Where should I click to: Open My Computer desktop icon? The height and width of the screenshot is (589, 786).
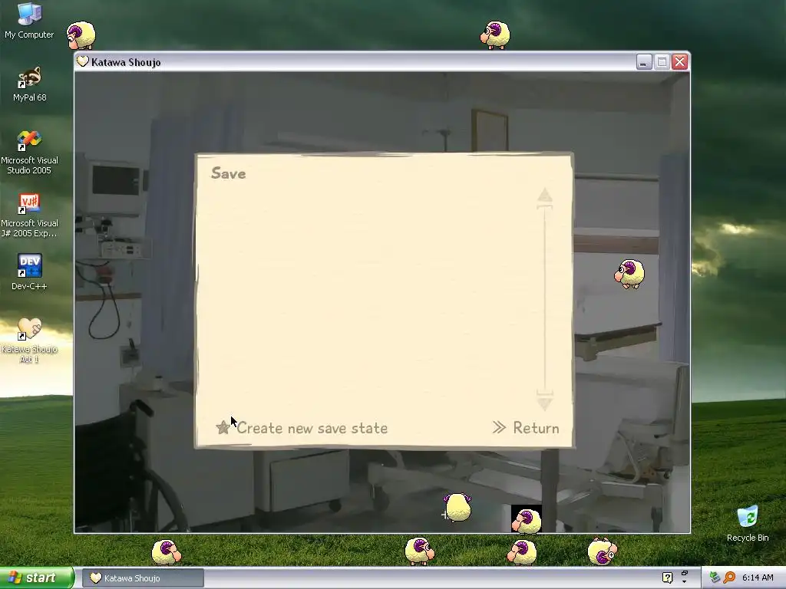click(x=29, y=21)
